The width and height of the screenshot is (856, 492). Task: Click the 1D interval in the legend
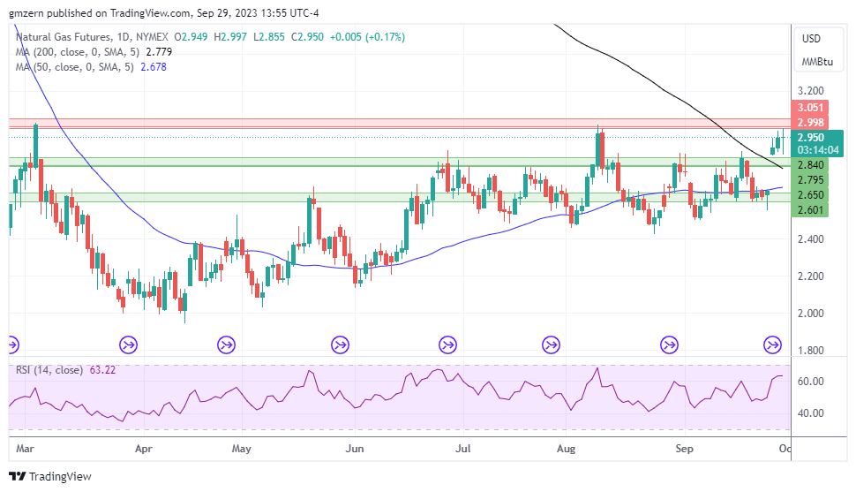124,37
